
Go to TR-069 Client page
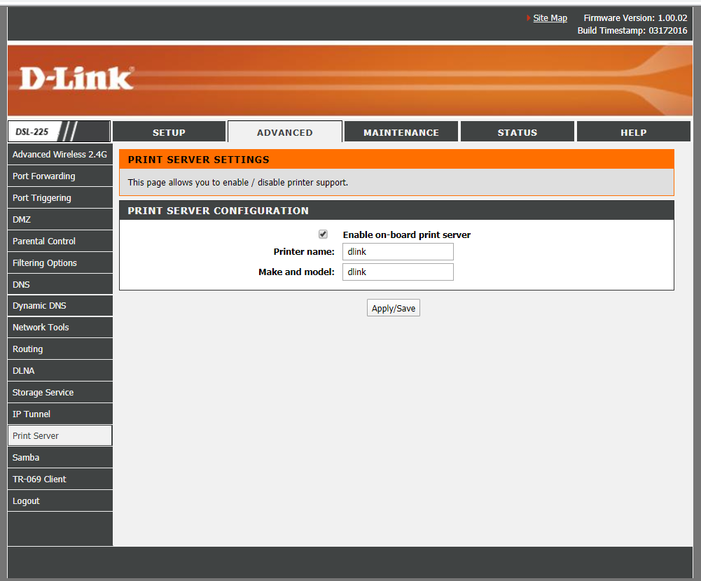pos(60,479)
